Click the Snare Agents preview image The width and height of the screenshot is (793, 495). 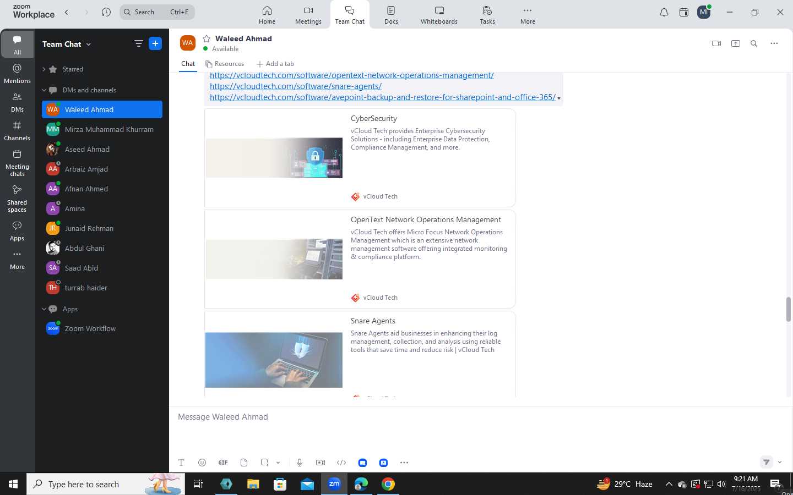pyautogui.click(x=274, y=360)
